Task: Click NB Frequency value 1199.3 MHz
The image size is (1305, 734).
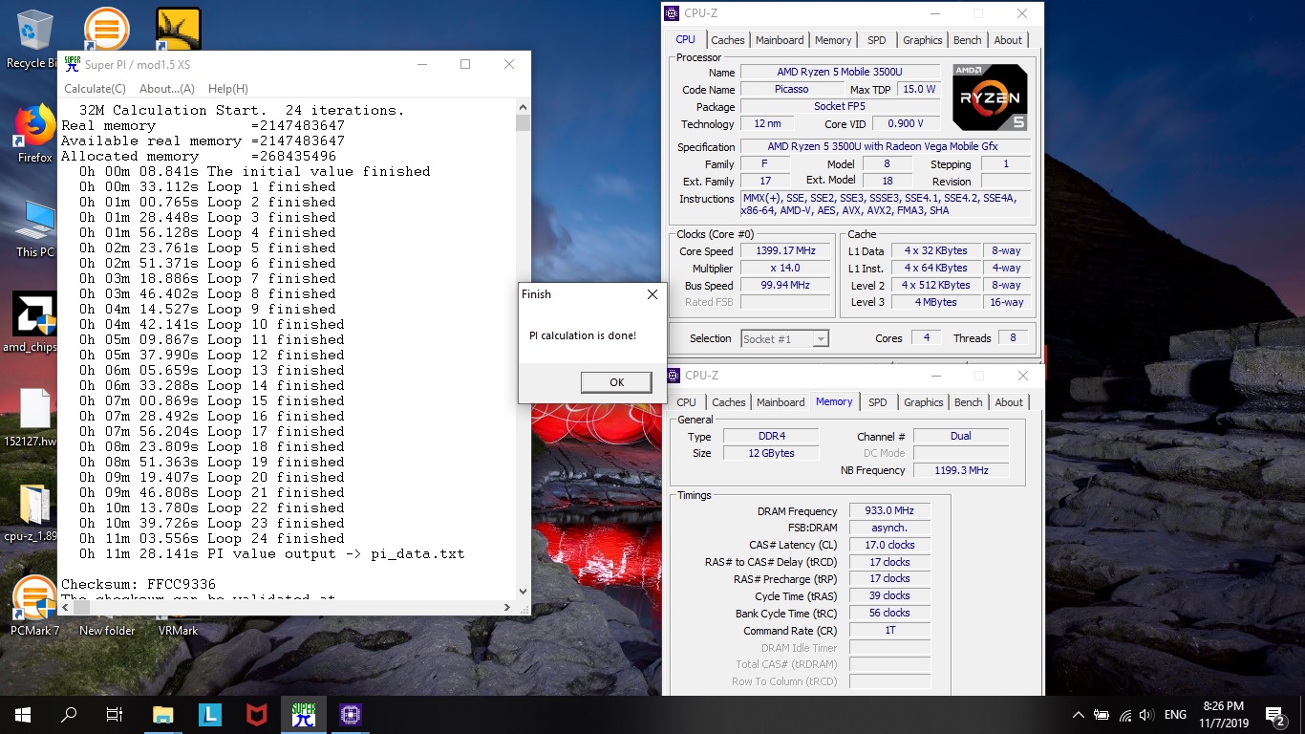Action: point(961,470)
